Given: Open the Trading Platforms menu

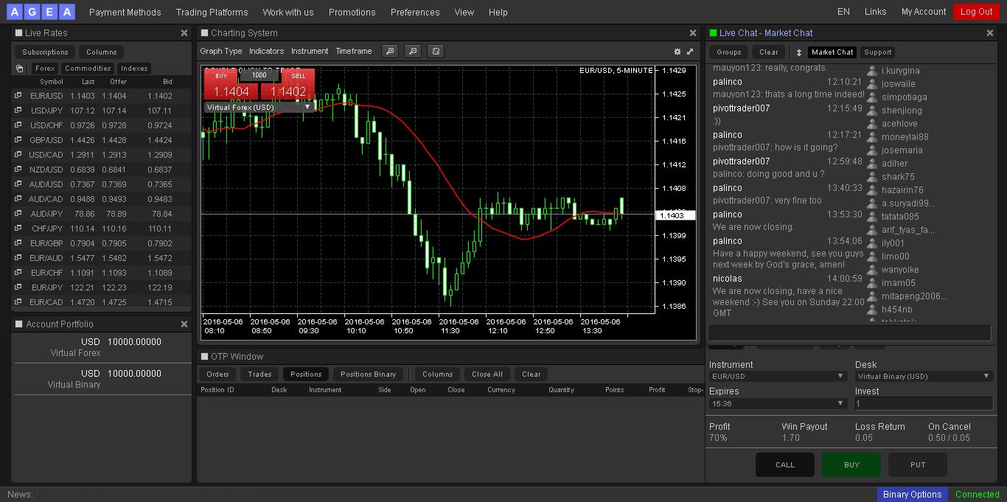Looking at the screenshot, I should tap(212, 12).
